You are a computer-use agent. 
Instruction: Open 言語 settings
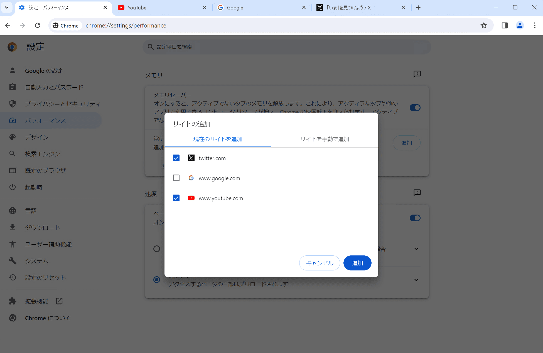coord(51,211)
